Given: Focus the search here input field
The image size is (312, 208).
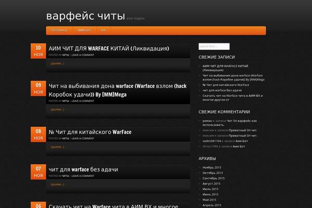Looking at the screenshot, I should [x=214, y=46].
